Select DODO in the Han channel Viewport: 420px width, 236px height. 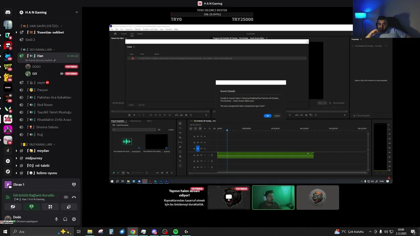point(52,67)
